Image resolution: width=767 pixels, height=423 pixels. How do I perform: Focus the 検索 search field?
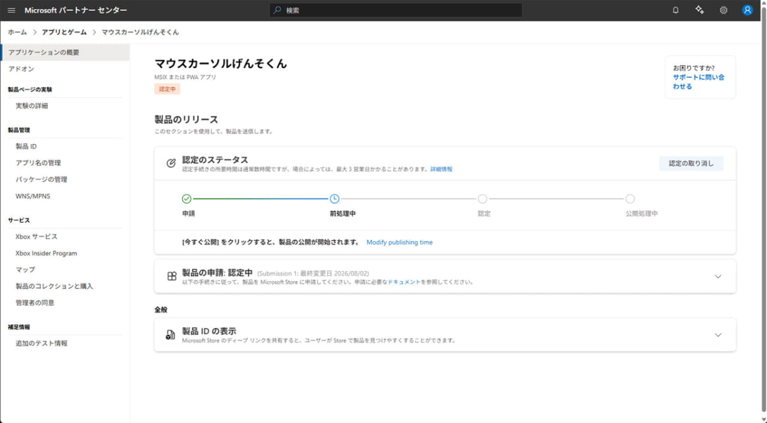click(396, 10)
